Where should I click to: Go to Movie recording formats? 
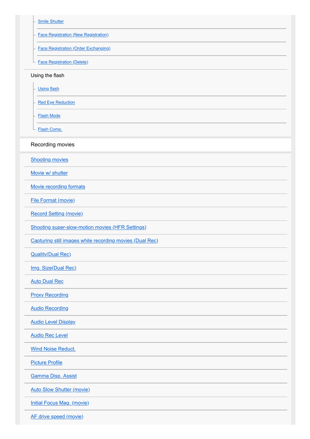58,187
